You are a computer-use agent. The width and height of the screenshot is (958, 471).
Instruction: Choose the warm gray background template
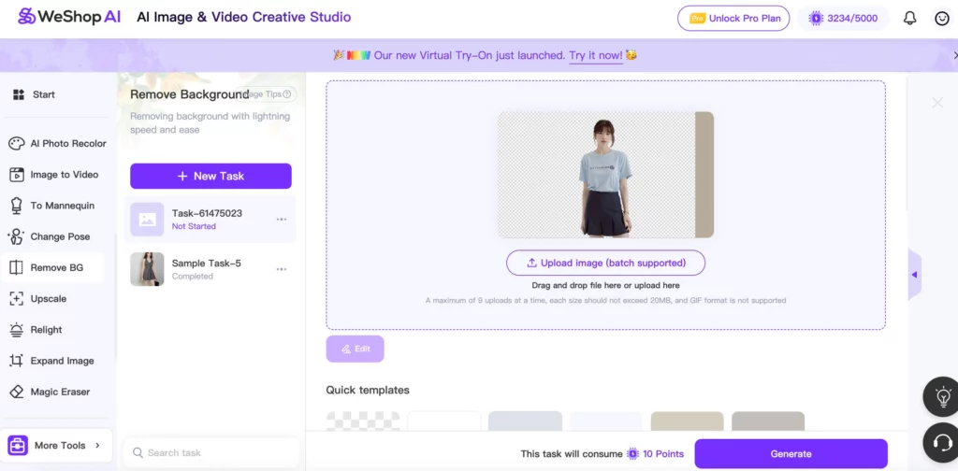(x=768, y=421)
